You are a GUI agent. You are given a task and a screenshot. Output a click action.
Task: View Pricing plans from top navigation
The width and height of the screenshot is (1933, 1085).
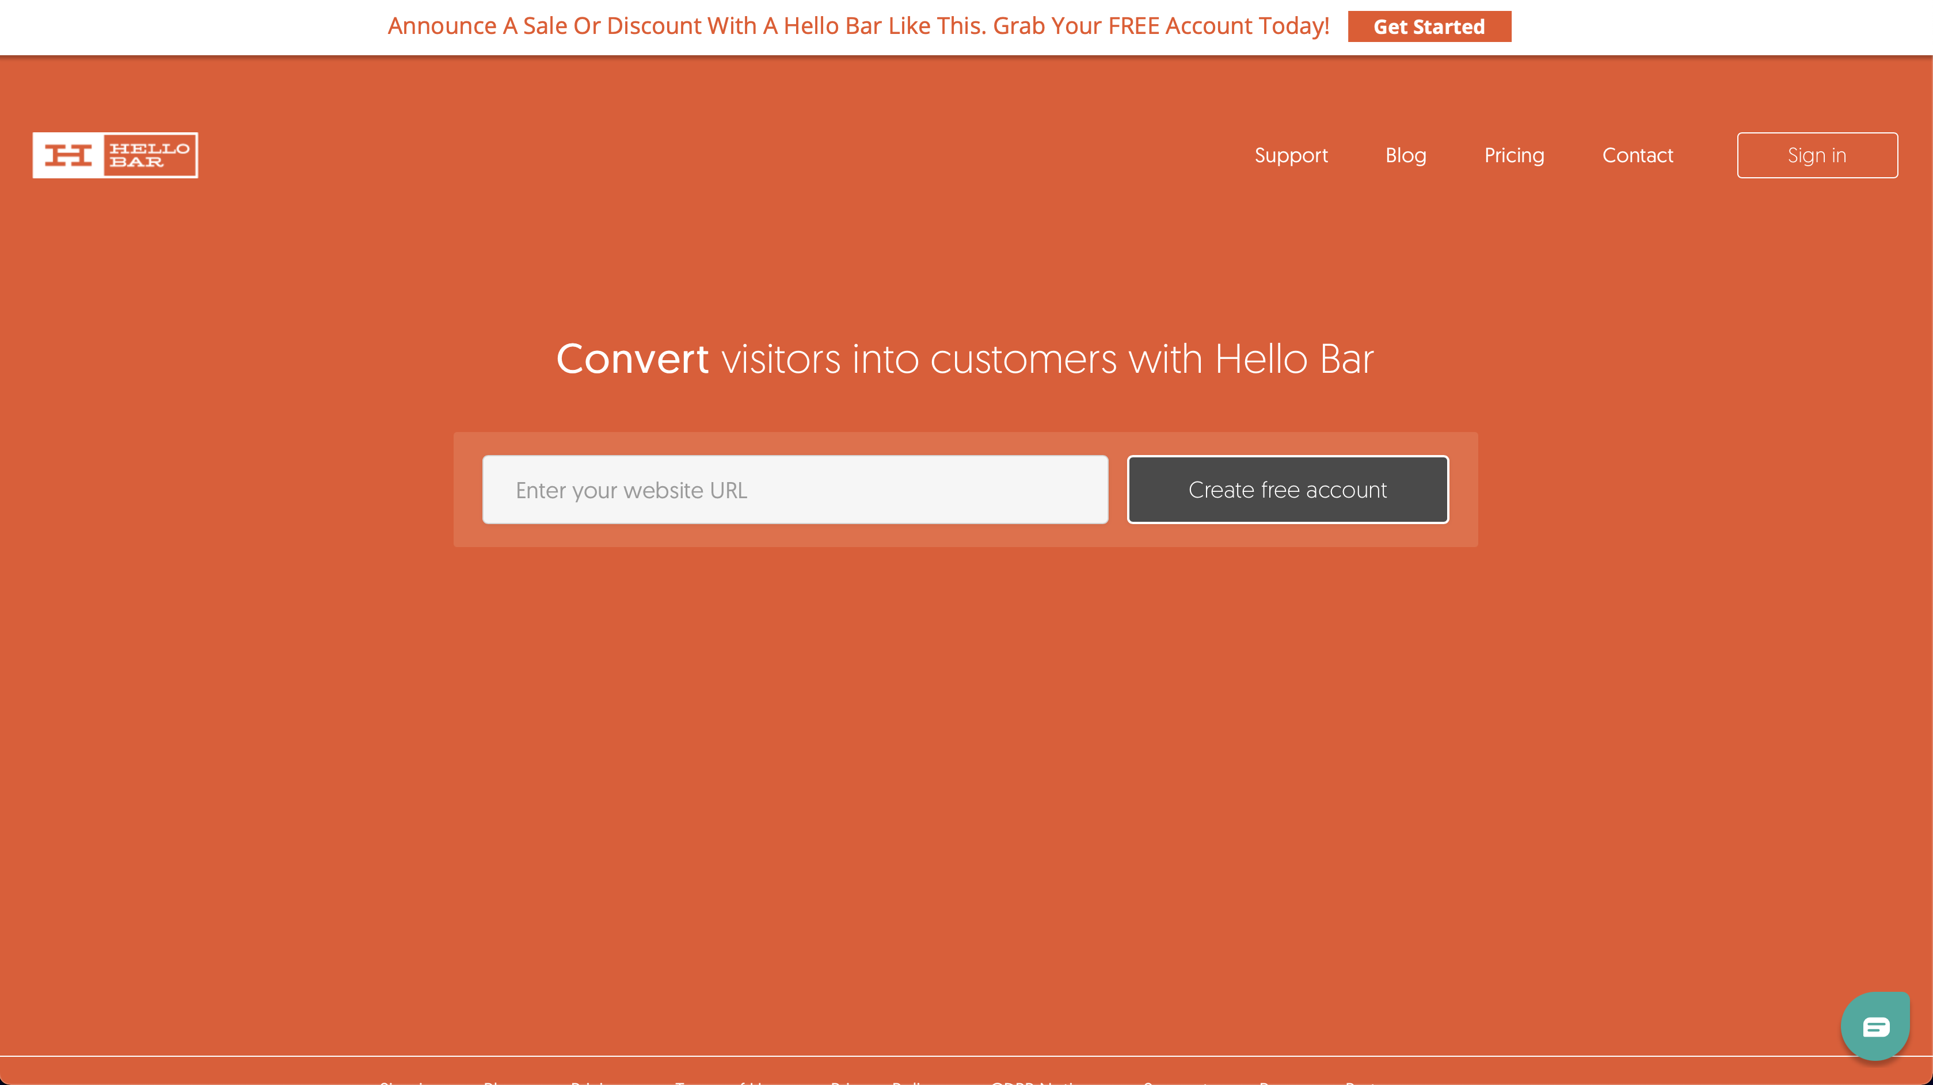click(x=1515, y=154)
